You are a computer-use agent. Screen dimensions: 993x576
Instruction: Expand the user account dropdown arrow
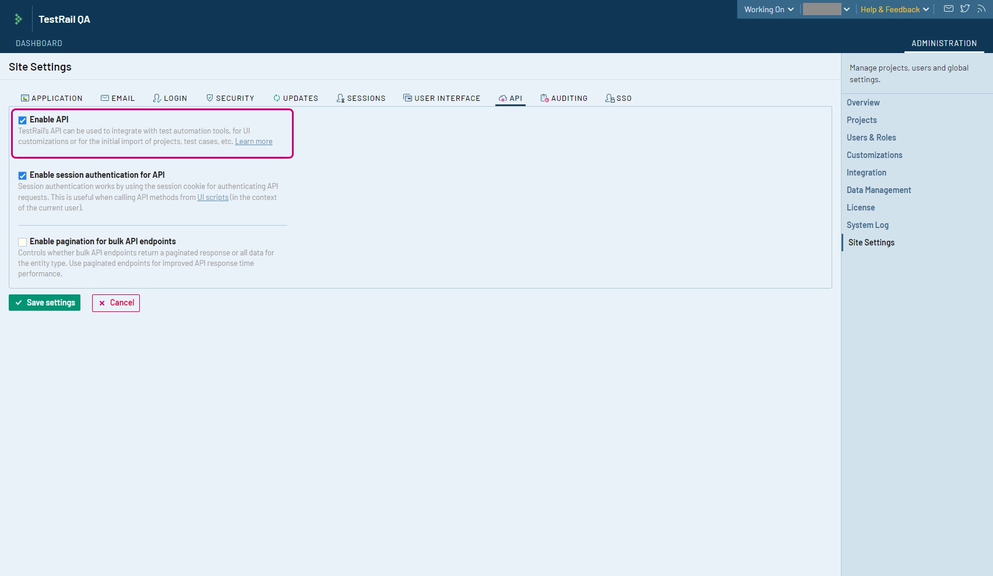coord(847,9)
